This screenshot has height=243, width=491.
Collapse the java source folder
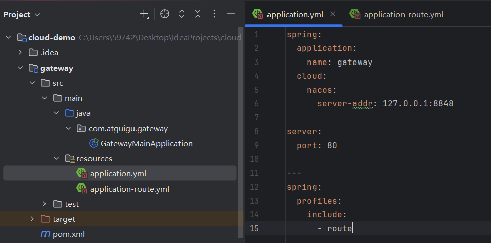tap(56, 113)
